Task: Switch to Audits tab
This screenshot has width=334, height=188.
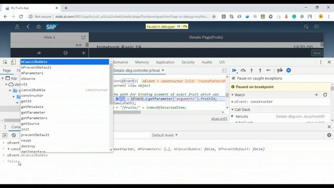Action: click(x=207, y=62)
